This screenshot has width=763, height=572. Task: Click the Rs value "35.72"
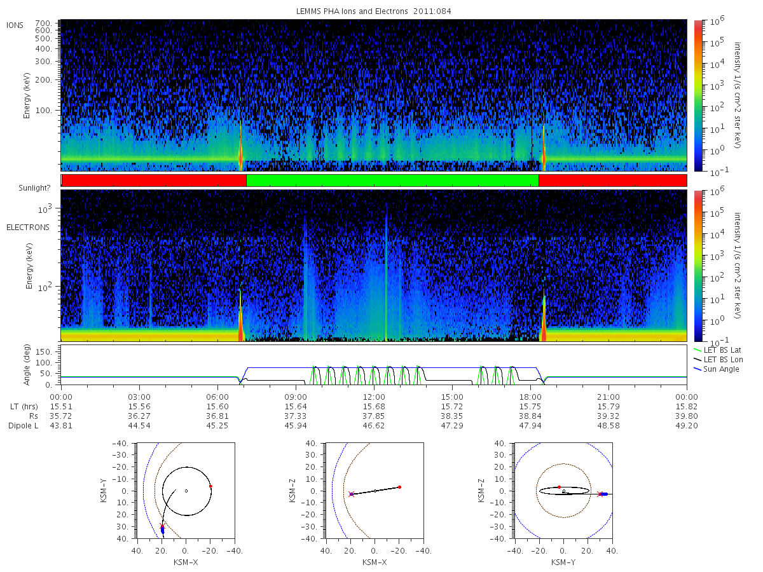[61, 416]
